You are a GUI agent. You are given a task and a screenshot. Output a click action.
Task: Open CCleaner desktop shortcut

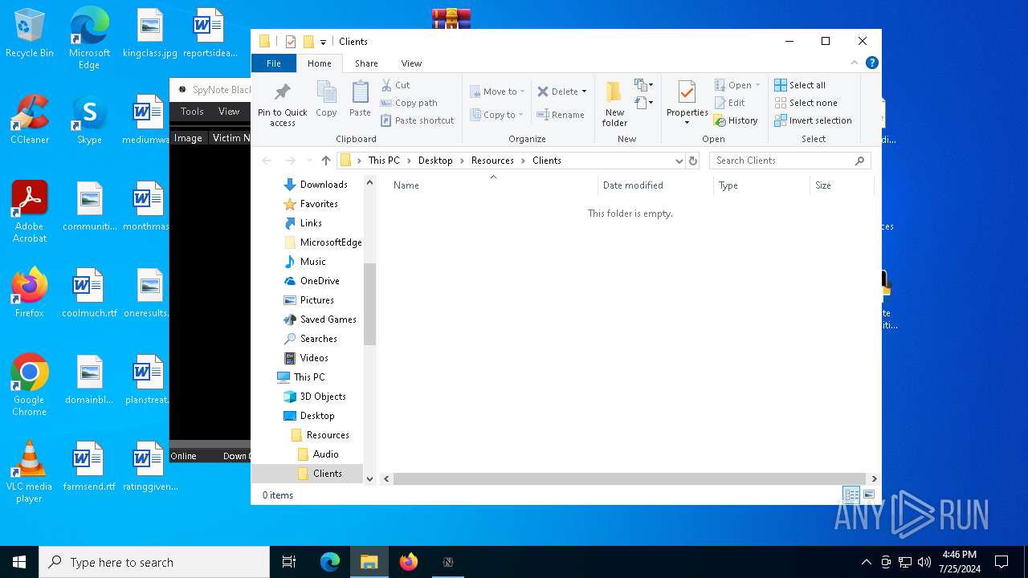(x=30, y=120)
